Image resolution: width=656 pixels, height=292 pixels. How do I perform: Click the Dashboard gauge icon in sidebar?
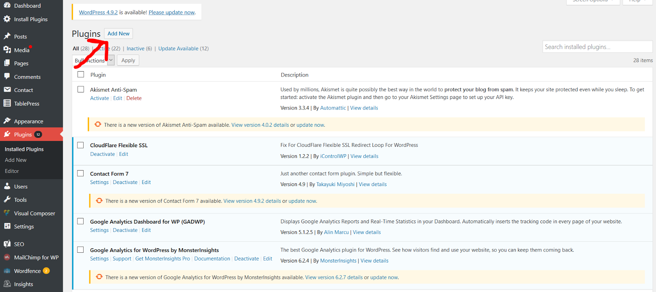point(7,5)
